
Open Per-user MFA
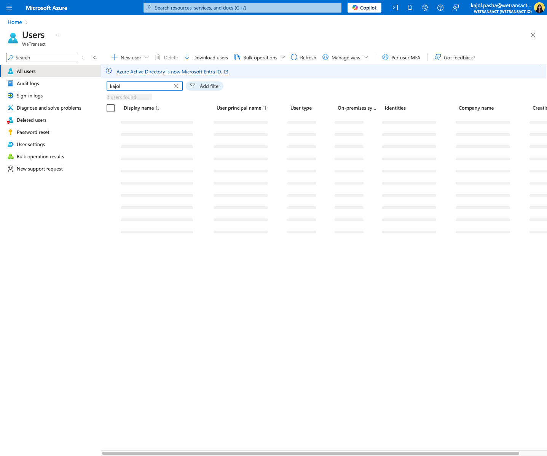[x=401, y=57]
